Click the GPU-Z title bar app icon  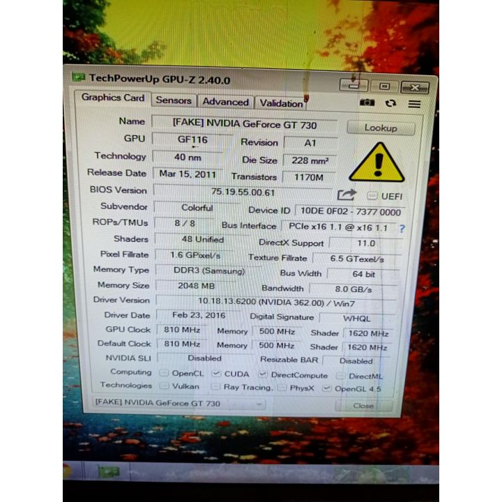click(79, 78)
